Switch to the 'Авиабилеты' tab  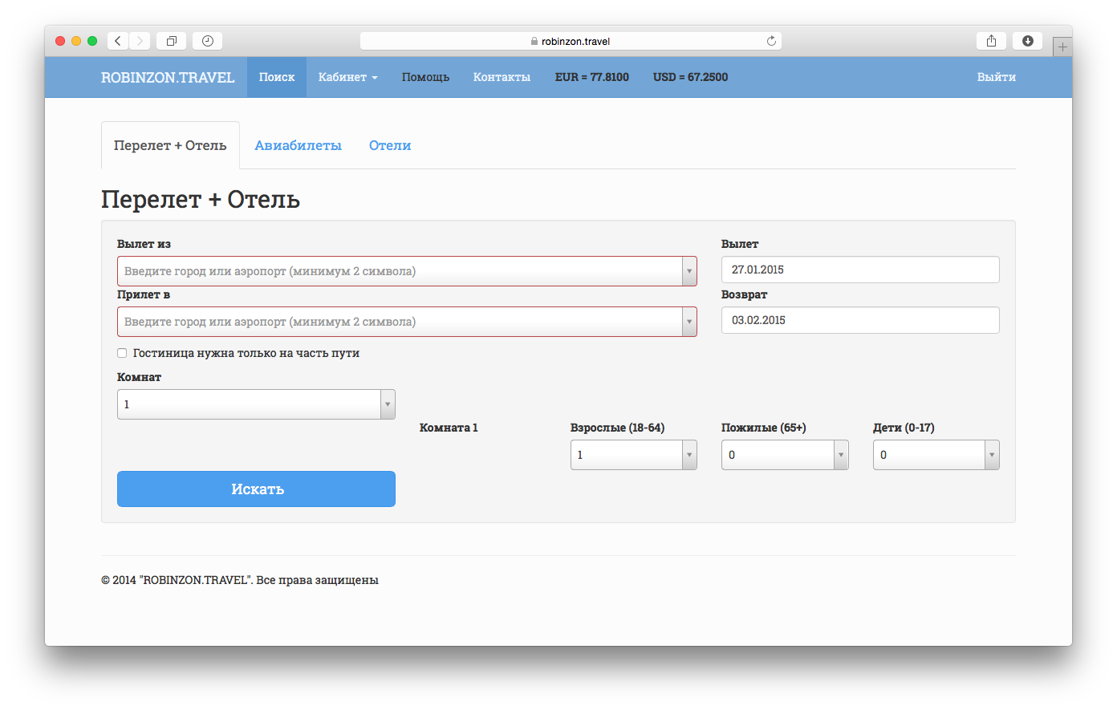(298, 145)
